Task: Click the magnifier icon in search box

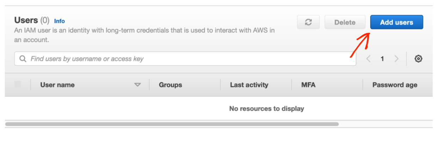Action: click(x=23, y=59)
